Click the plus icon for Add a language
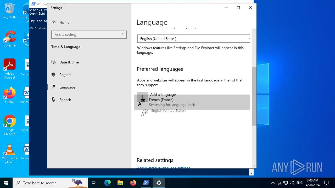 pos(142,97)
